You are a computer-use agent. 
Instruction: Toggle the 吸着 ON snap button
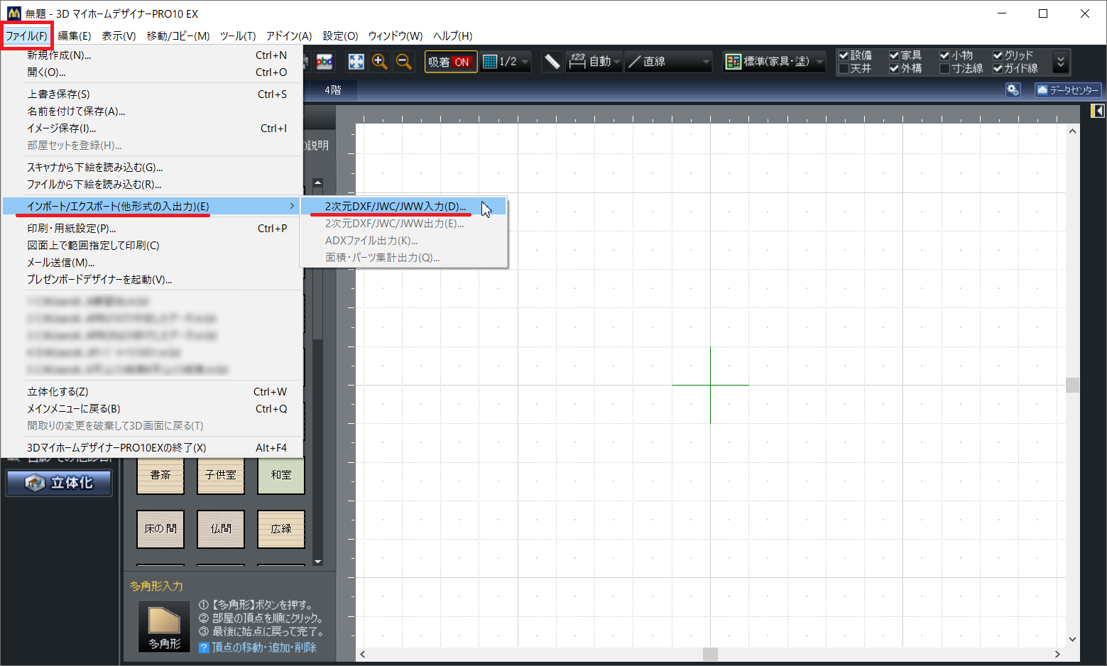coord(450,62)
